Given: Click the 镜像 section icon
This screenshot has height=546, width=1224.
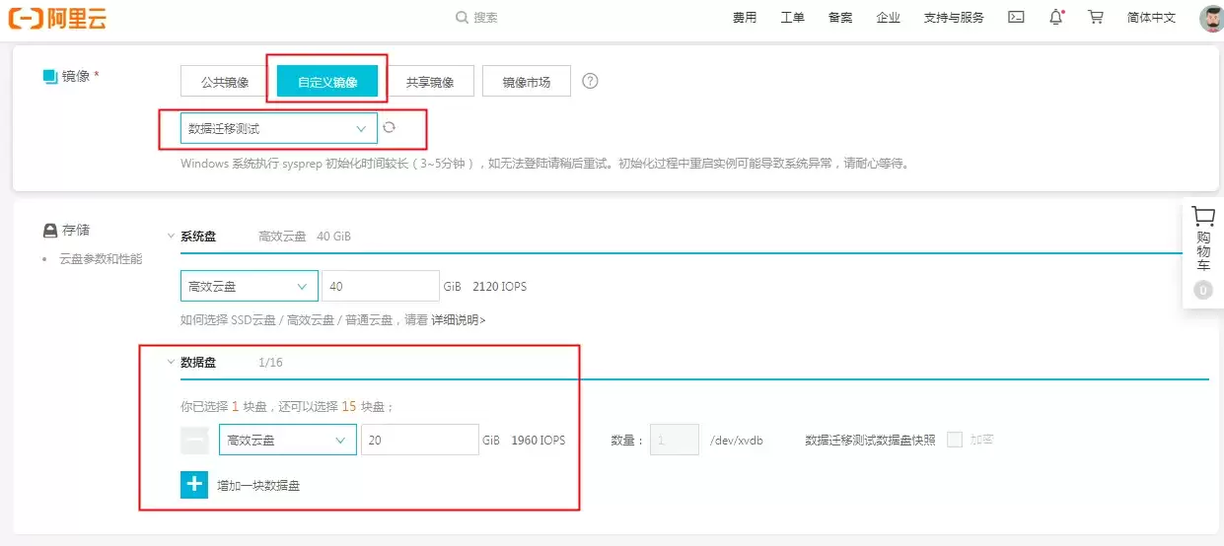Looking at the screenshot, I should tap(50, 76).
